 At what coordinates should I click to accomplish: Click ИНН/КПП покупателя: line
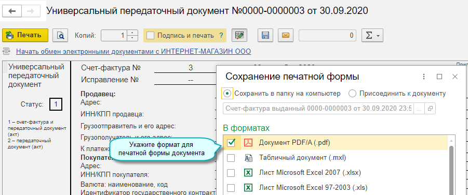(115, 174)
